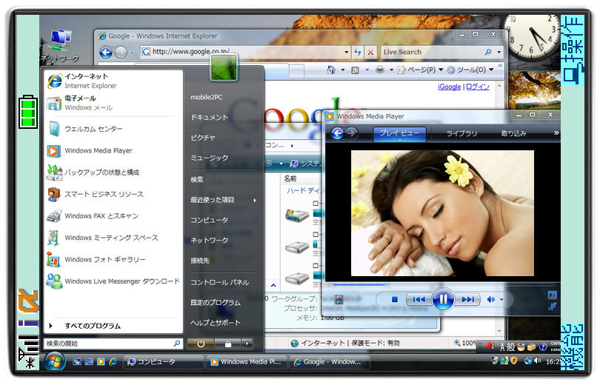Click Media Player back button
This screenshot has height=385, width=600.
[x=338, y=133]
